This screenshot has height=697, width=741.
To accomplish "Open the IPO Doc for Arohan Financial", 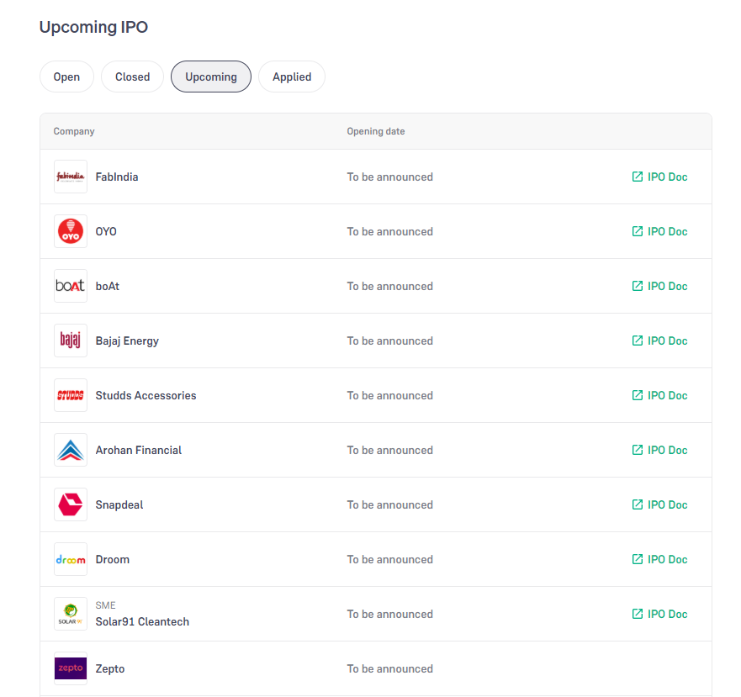I will [x=659, y=450].
